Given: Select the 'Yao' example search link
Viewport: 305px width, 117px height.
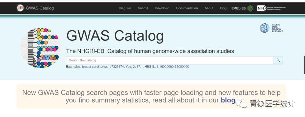Looking at the screenshot, I should pos(128,67).
